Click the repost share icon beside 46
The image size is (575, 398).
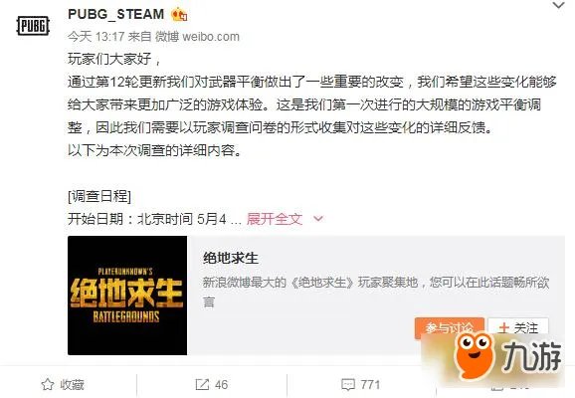pos(202,384)
